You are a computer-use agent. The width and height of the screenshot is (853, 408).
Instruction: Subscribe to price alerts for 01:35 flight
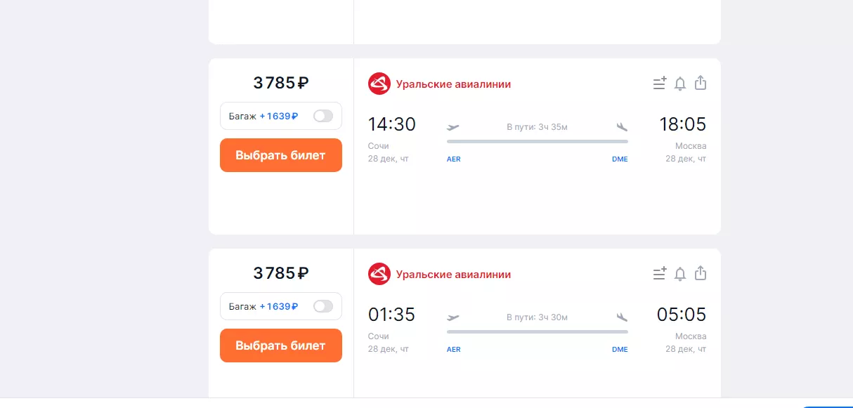679,274
